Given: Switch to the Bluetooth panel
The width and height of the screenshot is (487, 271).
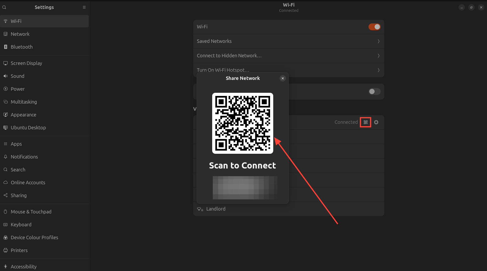Looking at the screenshot, I should click(x=44, y=47).
